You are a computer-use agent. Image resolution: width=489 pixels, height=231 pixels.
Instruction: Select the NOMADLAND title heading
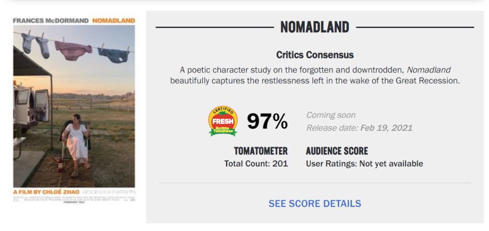(315, 27)
